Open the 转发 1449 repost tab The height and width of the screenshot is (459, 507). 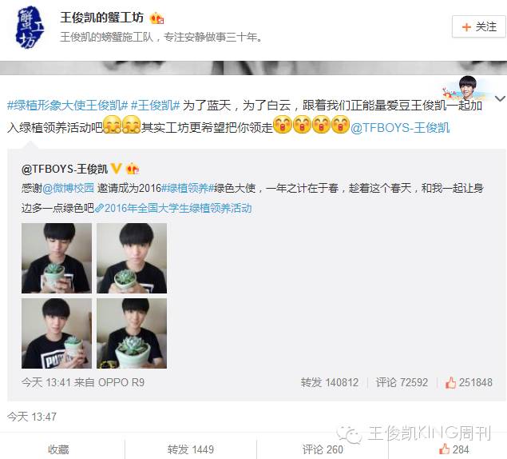[x=191, y=449]
